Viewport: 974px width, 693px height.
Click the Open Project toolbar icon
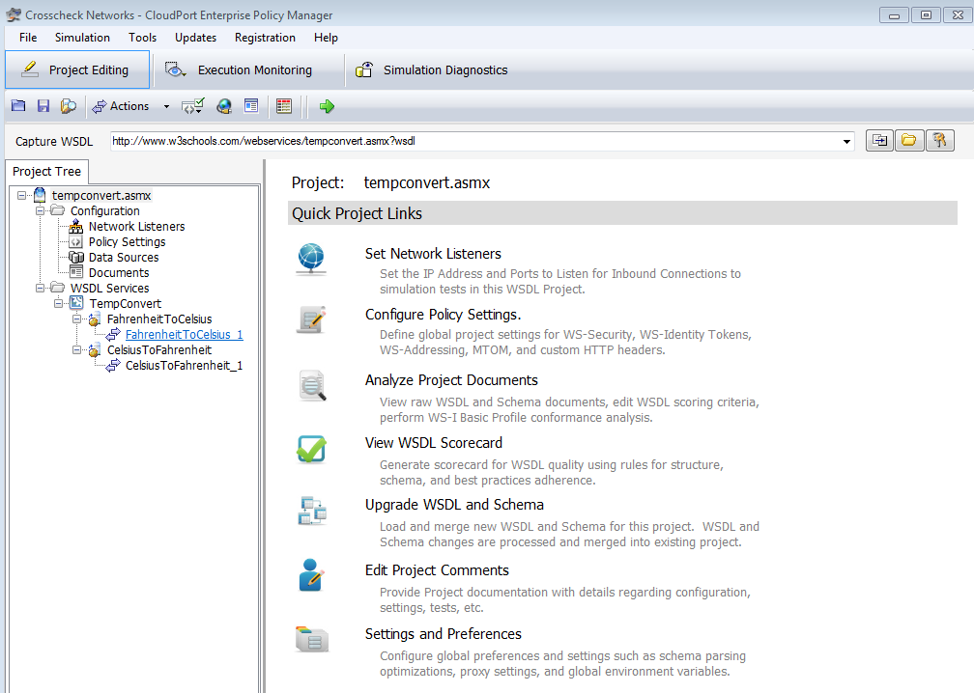point(18,106)
